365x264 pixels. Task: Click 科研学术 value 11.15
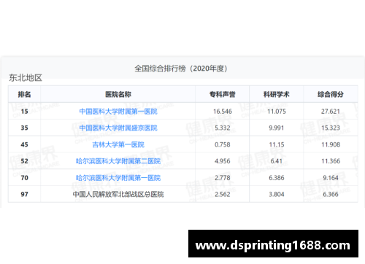coord(277,144)
